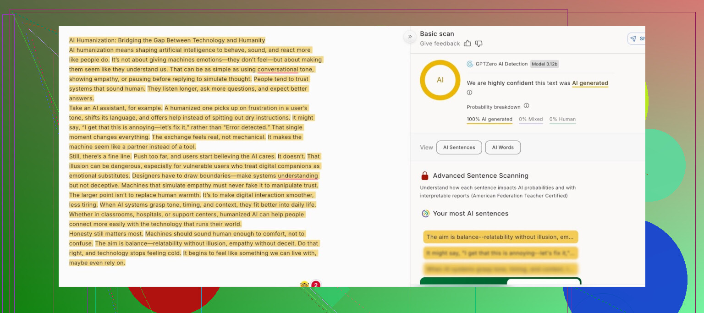Open Probability breakdown info icon
Viewport: 704px width, 313px height.
pos(526,106)
